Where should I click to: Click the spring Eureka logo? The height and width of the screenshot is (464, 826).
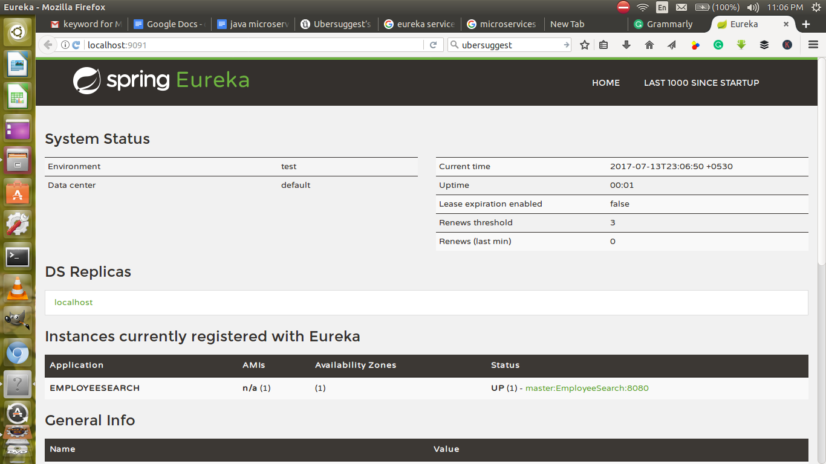point(161,81)
